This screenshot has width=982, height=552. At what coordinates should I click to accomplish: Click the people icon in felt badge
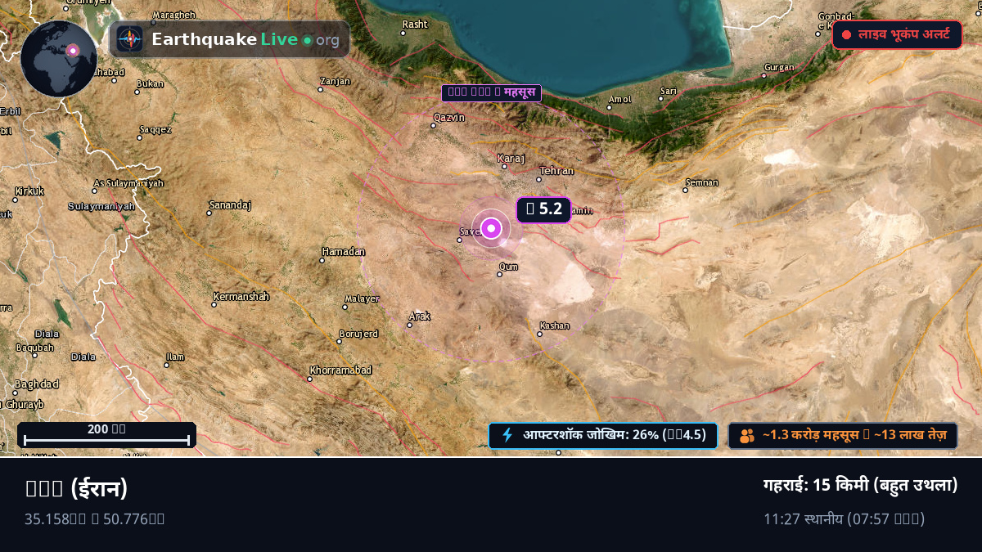[747, 436]
